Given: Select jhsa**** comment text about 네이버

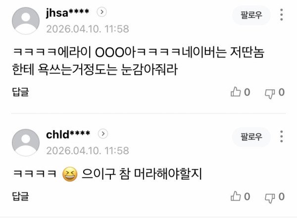Looking at the screenshot, I should coord(138,61).
